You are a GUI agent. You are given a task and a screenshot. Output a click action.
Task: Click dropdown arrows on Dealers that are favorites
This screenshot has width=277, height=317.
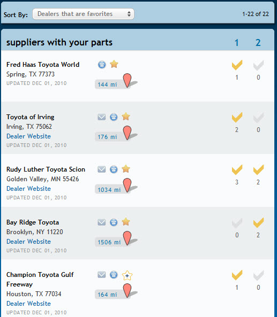point(129,14)
